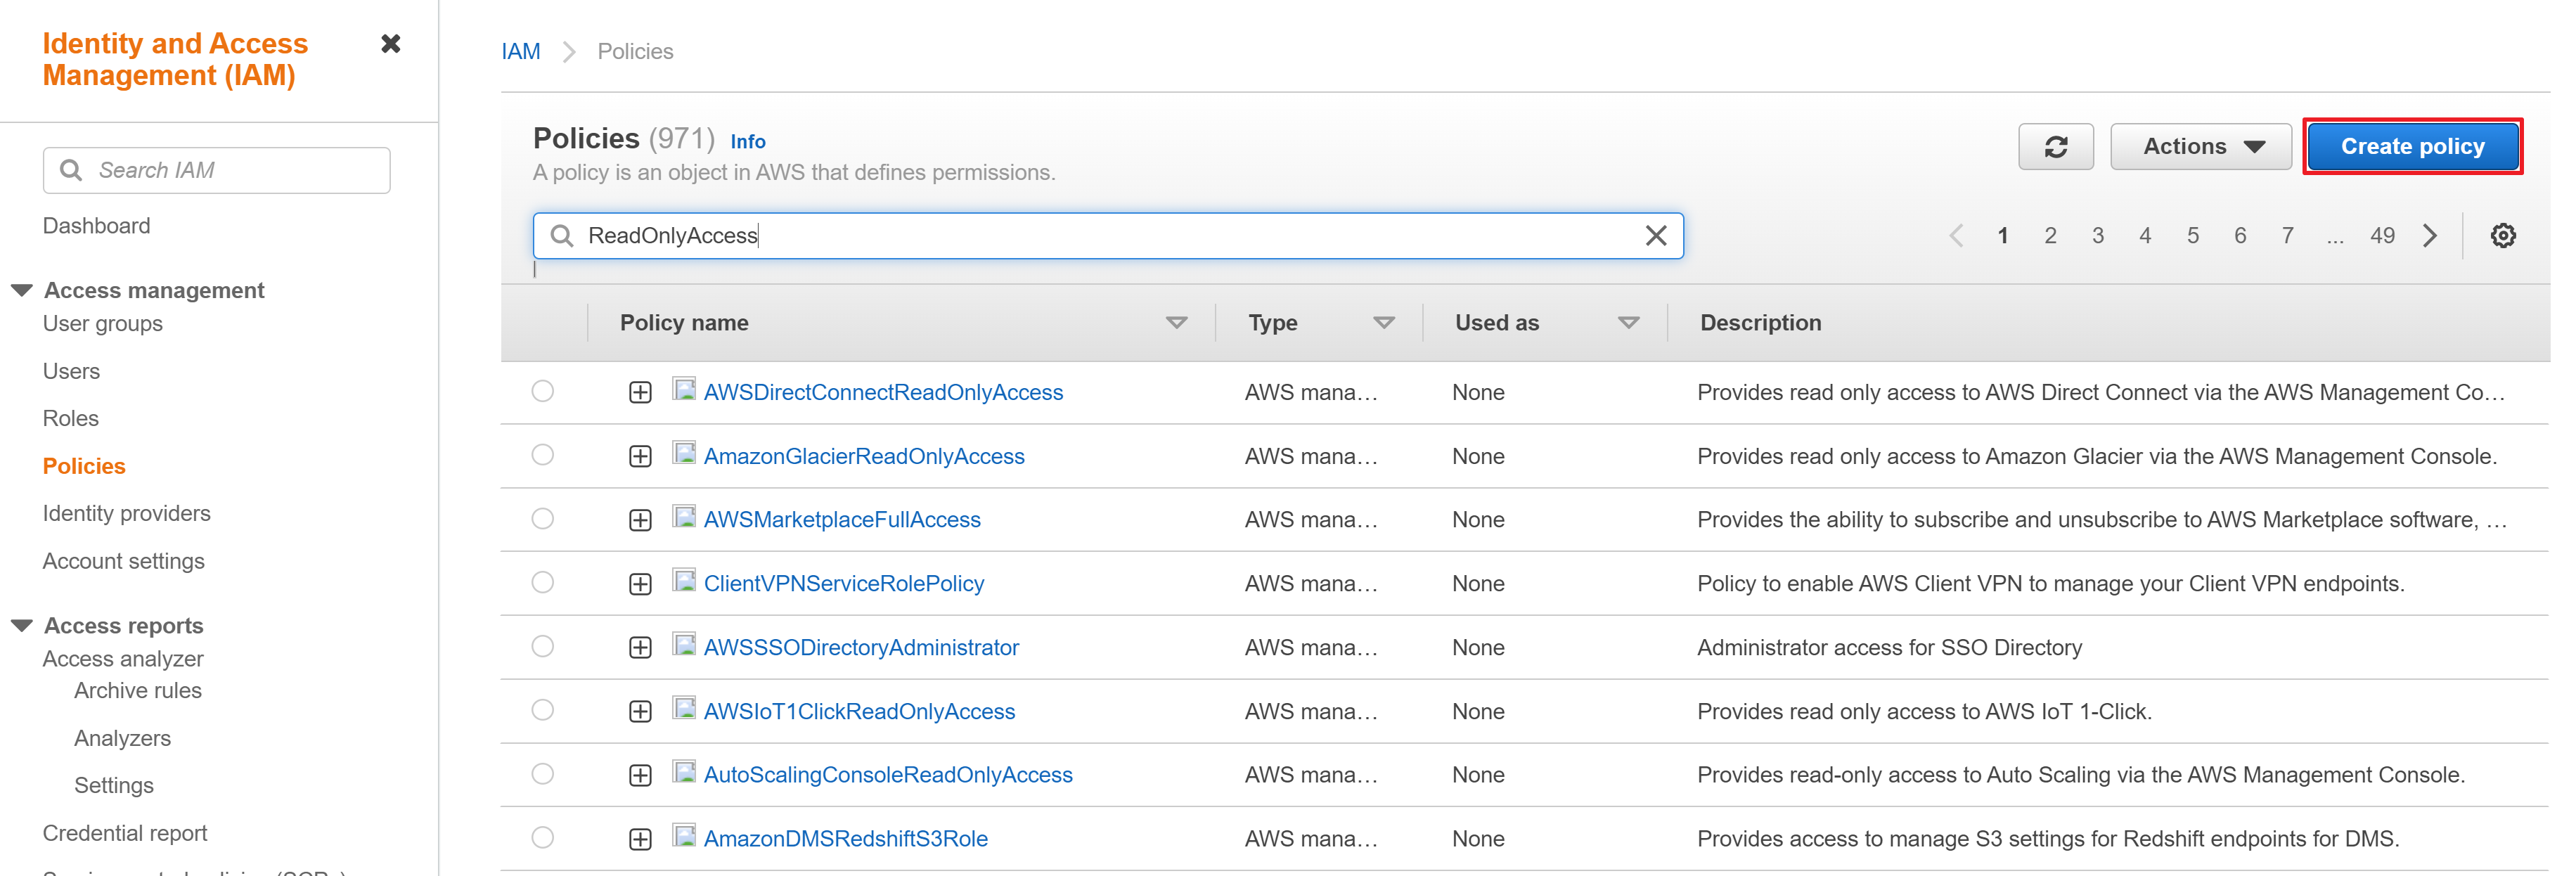Collapse the Access management section
The width and height of the screenshot is (2576, 876).
[22, 290]
